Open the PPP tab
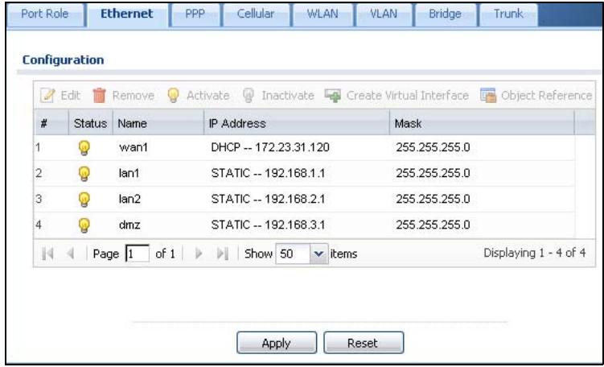604x367 pixels. click(195, 14)
